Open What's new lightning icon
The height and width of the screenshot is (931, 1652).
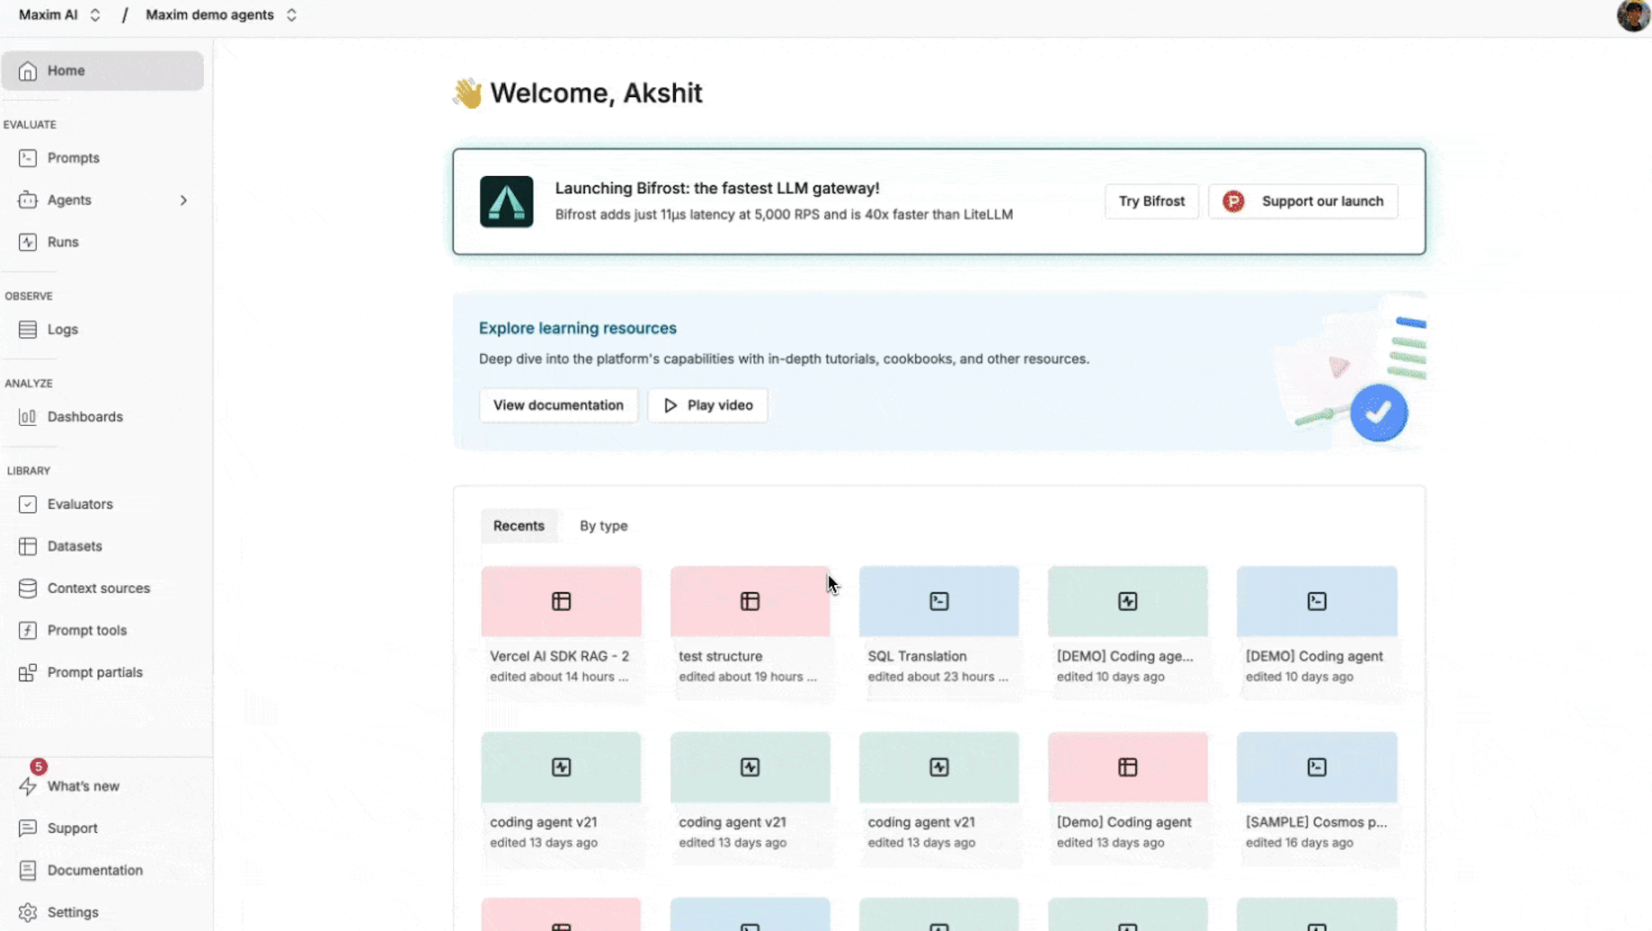pos(28,786)
